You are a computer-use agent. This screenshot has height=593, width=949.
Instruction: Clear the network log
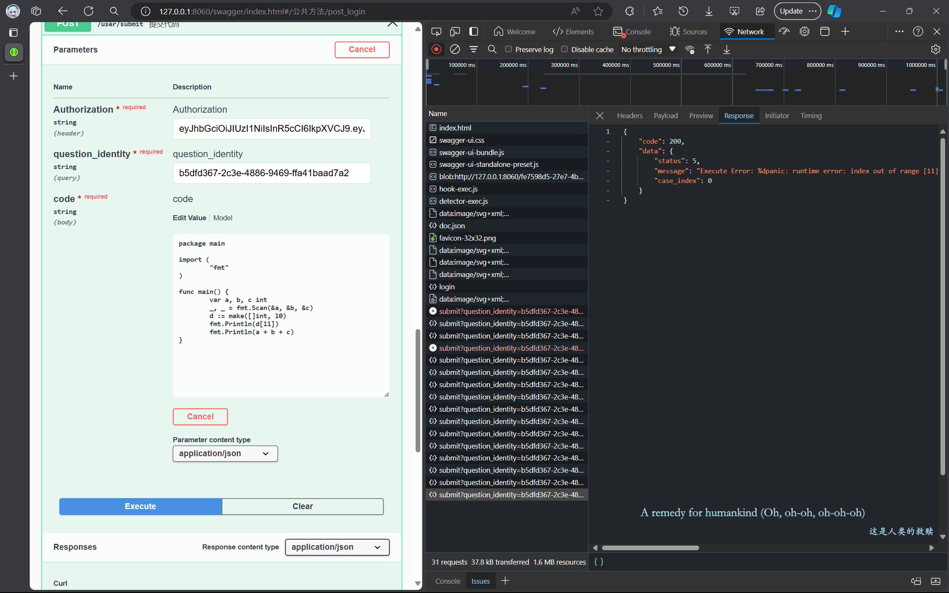455,50
